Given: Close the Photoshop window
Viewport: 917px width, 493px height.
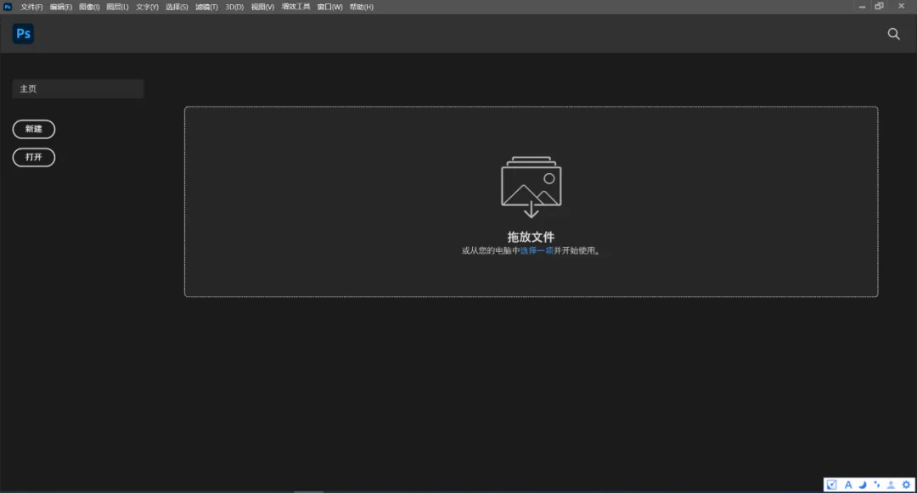Looking at the screenshot, I should (901, 7).
